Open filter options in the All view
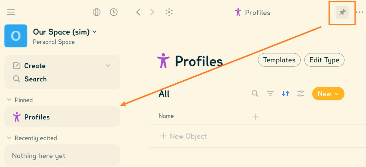Image resolution: width=366 pixels, height=167 pixels. [x=270, y=93]
